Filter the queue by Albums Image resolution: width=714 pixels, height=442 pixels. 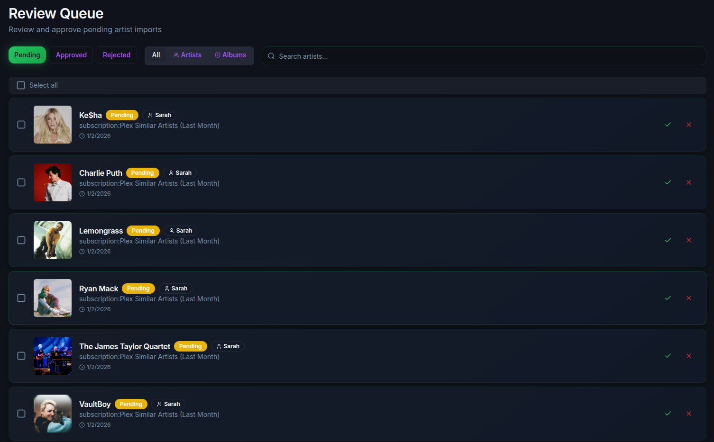click(230, 55)
